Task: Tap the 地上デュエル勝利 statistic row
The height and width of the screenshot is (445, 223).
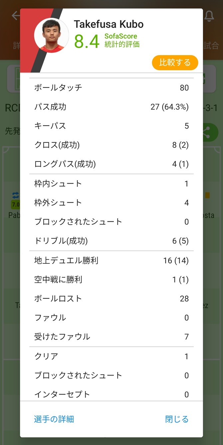Action: click(111, 260)
